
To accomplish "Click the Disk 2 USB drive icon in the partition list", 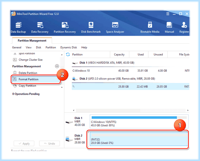I will point(75,79).
